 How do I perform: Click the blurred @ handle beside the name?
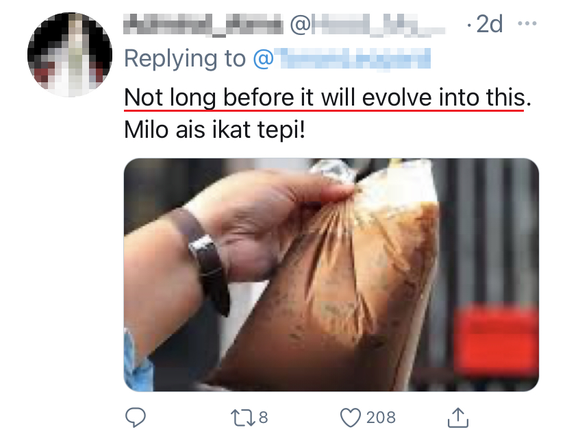click(368, 25)
